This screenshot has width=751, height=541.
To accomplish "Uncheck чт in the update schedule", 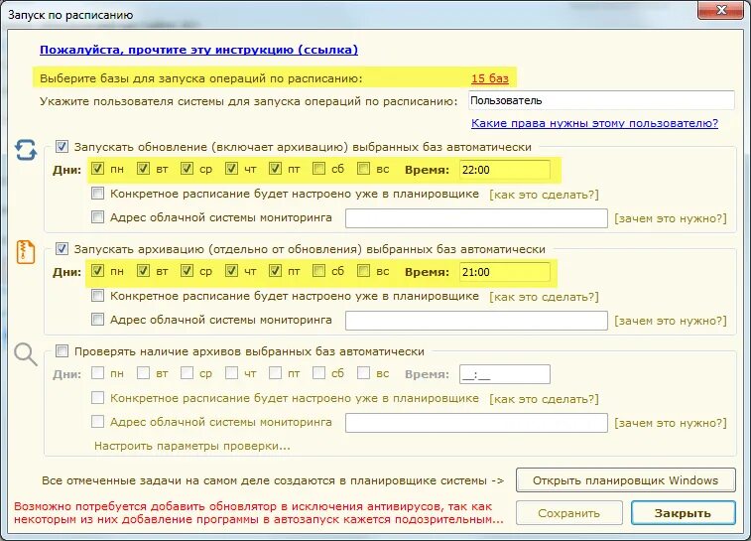I will pos(231,169).
